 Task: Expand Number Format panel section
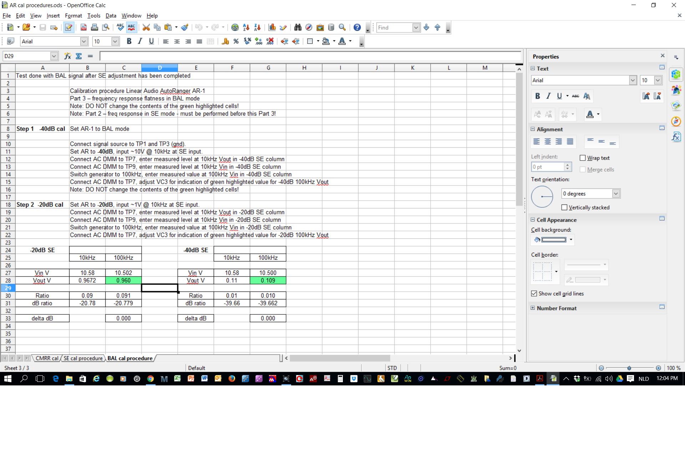pyautogui.click(x=533, y=308)
